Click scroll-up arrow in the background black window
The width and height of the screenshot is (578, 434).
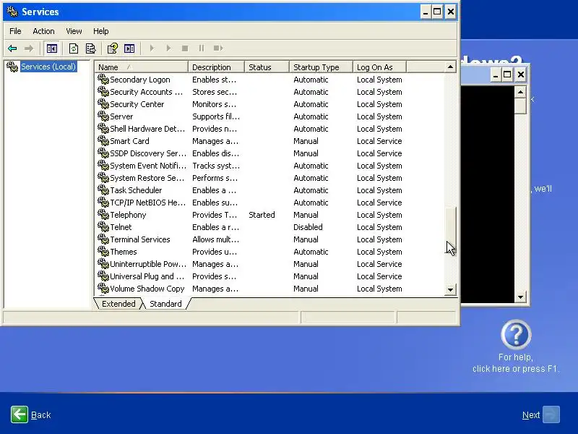520,92
